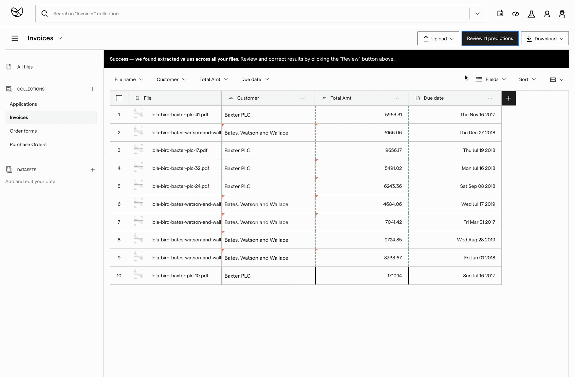The image size is (575, 377).
Task: Open the lab flask icon
Action: coord(532,14)
